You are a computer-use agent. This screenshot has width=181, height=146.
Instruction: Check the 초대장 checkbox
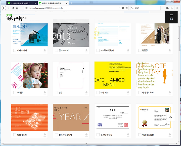click(x=15, y=93)
